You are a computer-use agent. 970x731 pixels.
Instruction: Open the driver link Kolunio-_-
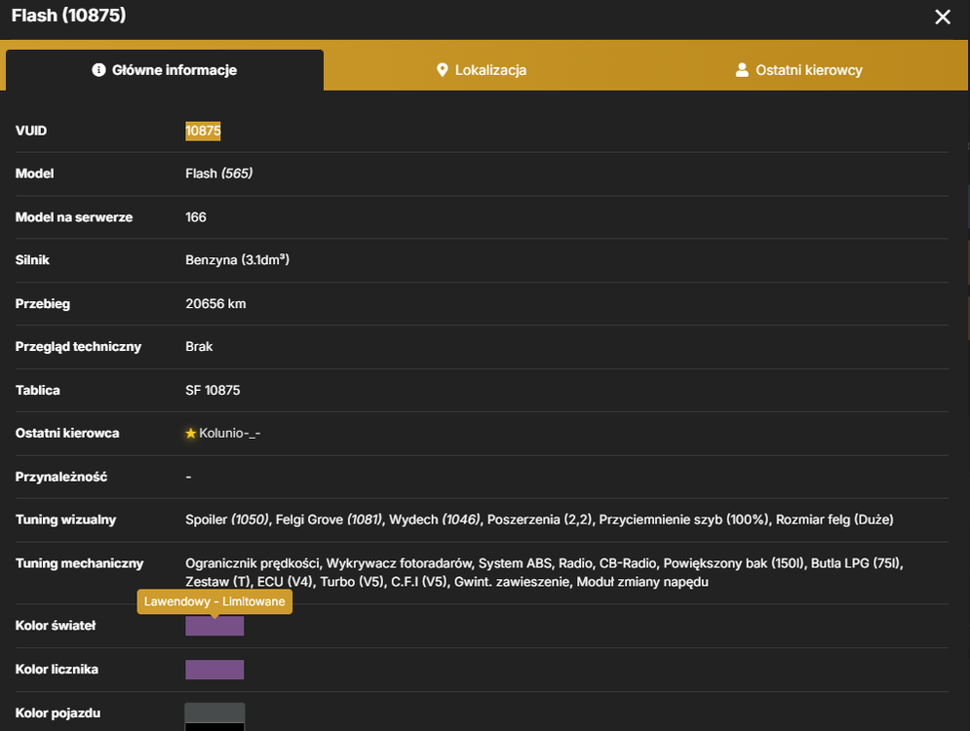[229, 434]
